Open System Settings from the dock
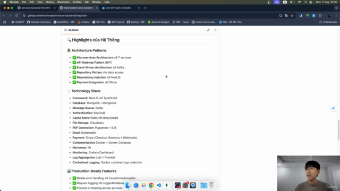 [x=185, y=185]
